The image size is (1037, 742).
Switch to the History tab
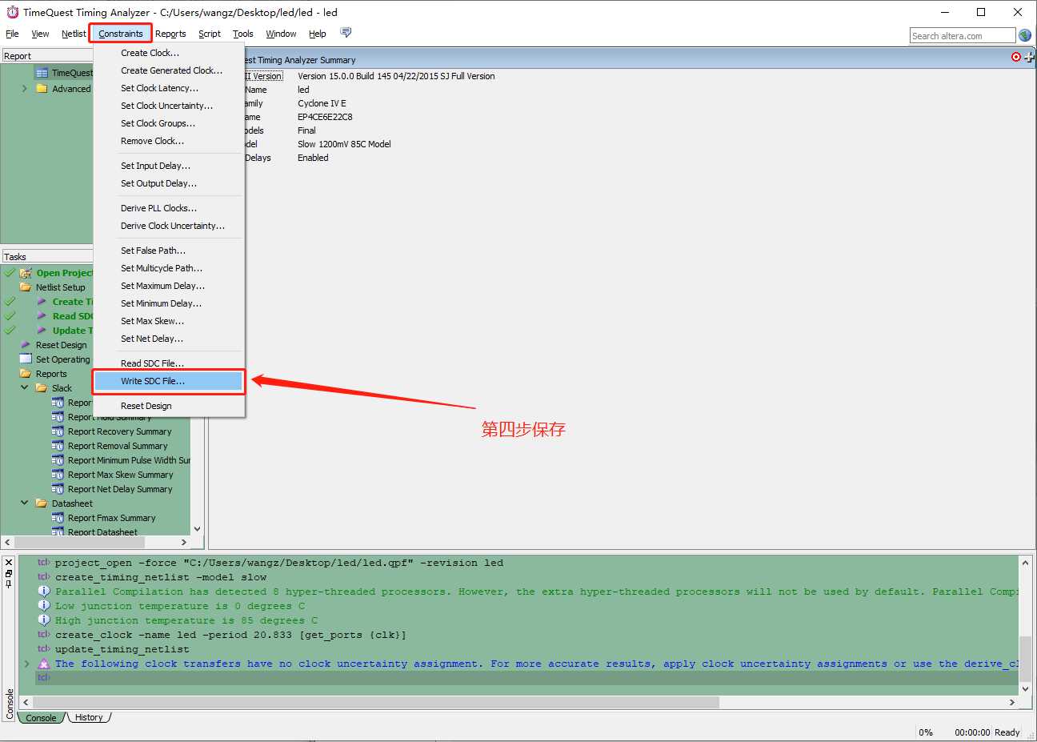89,717
